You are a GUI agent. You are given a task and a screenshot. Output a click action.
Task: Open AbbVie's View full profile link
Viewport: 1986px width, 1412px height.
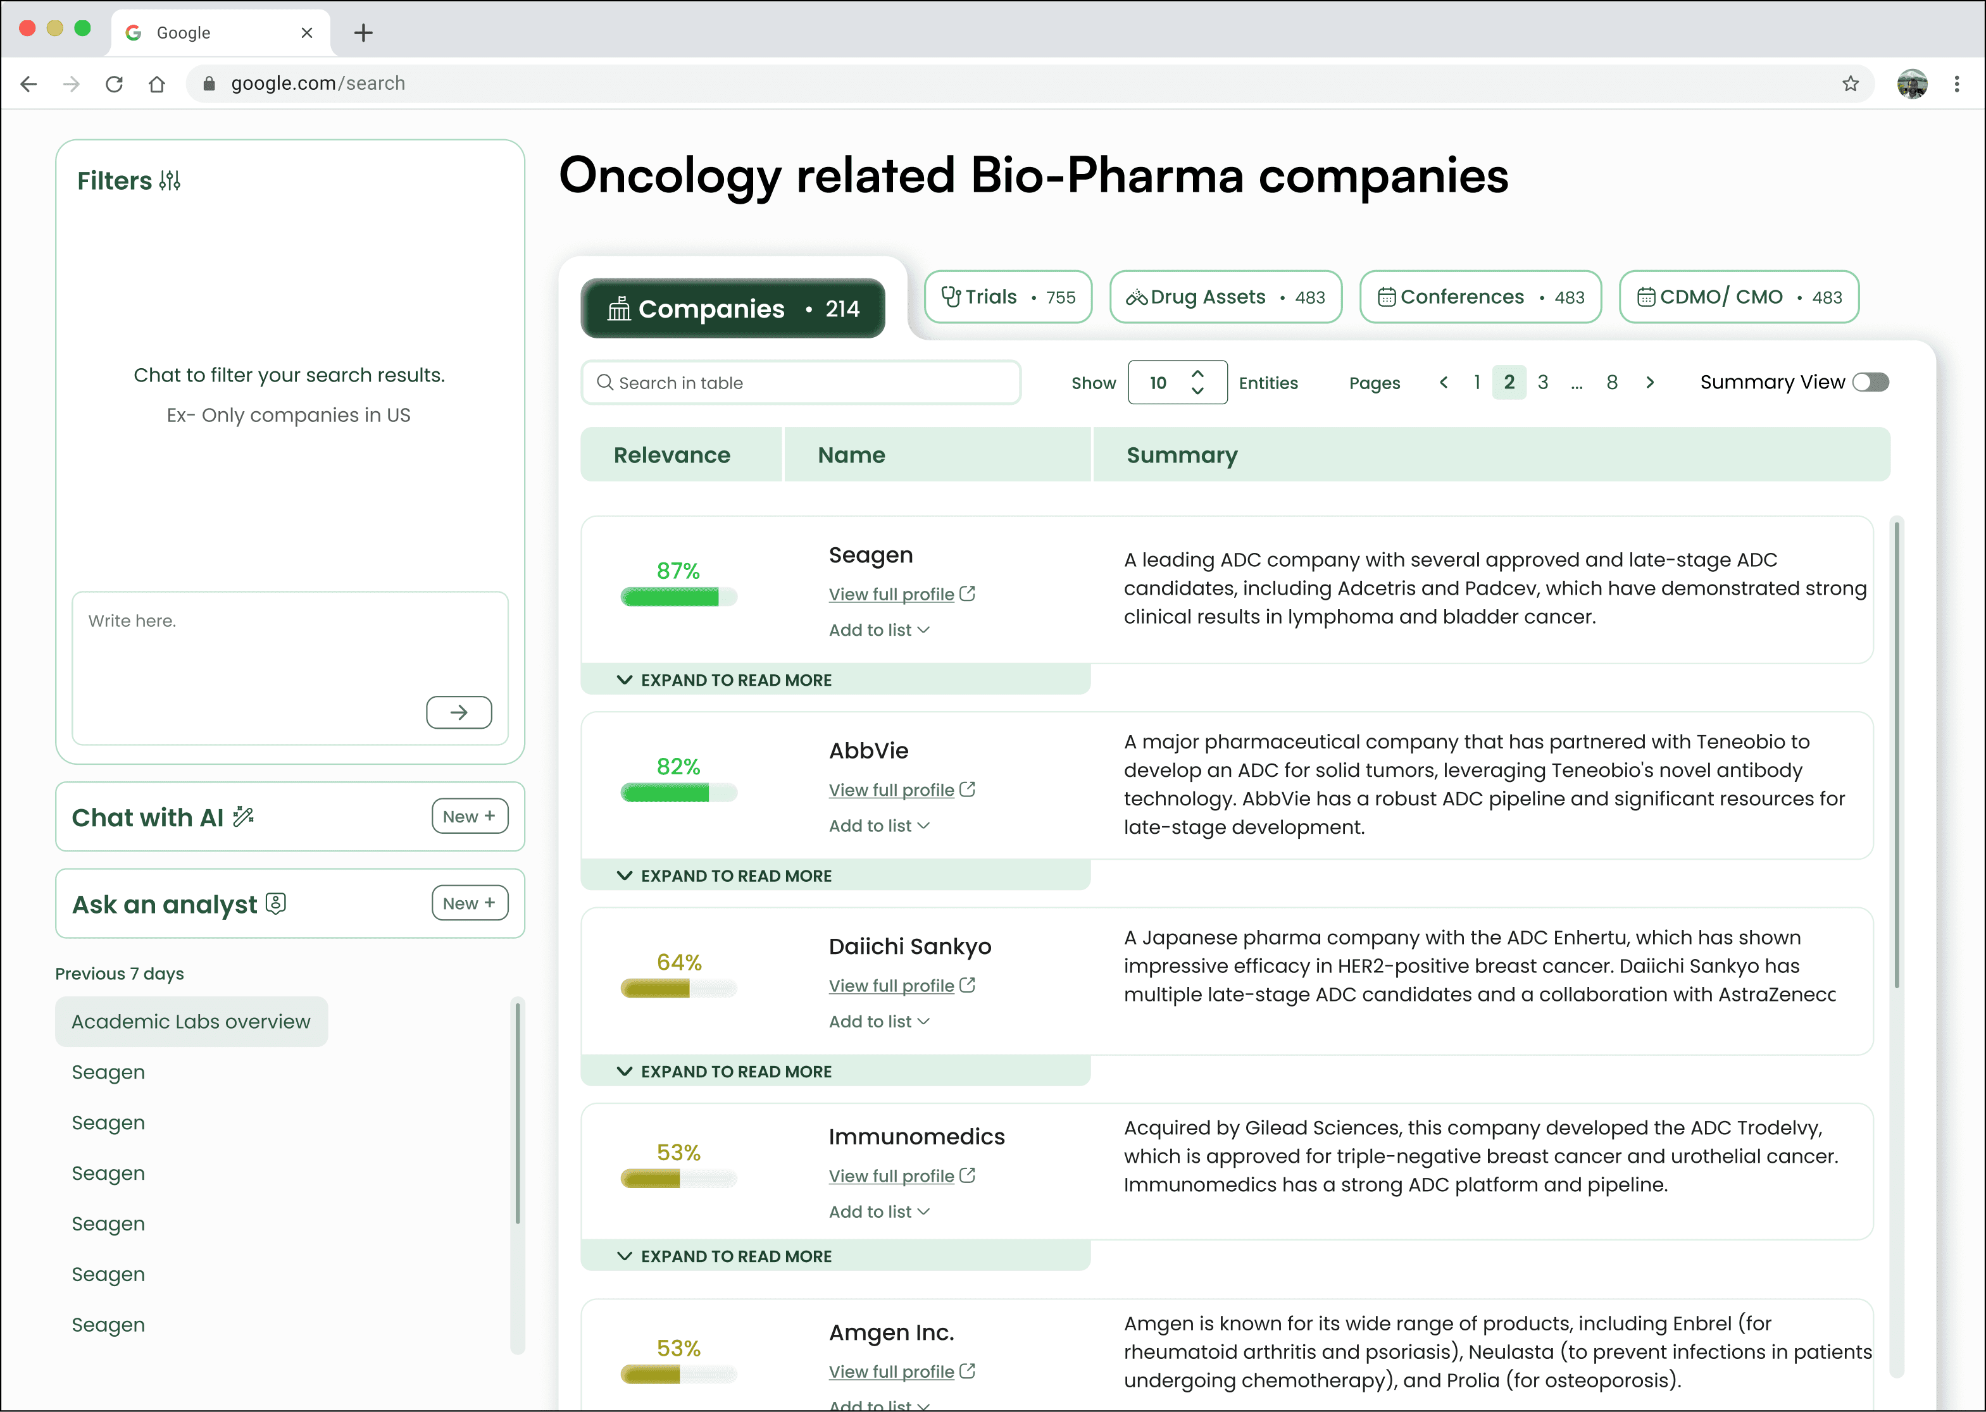coord(890,790)
